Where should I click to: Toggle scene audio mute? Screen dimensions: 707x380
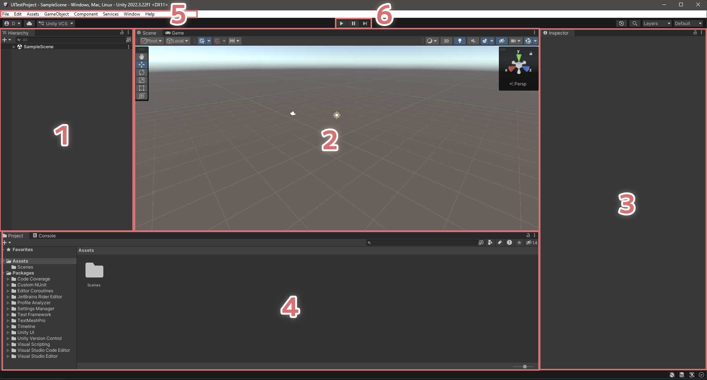pos(473,41)
